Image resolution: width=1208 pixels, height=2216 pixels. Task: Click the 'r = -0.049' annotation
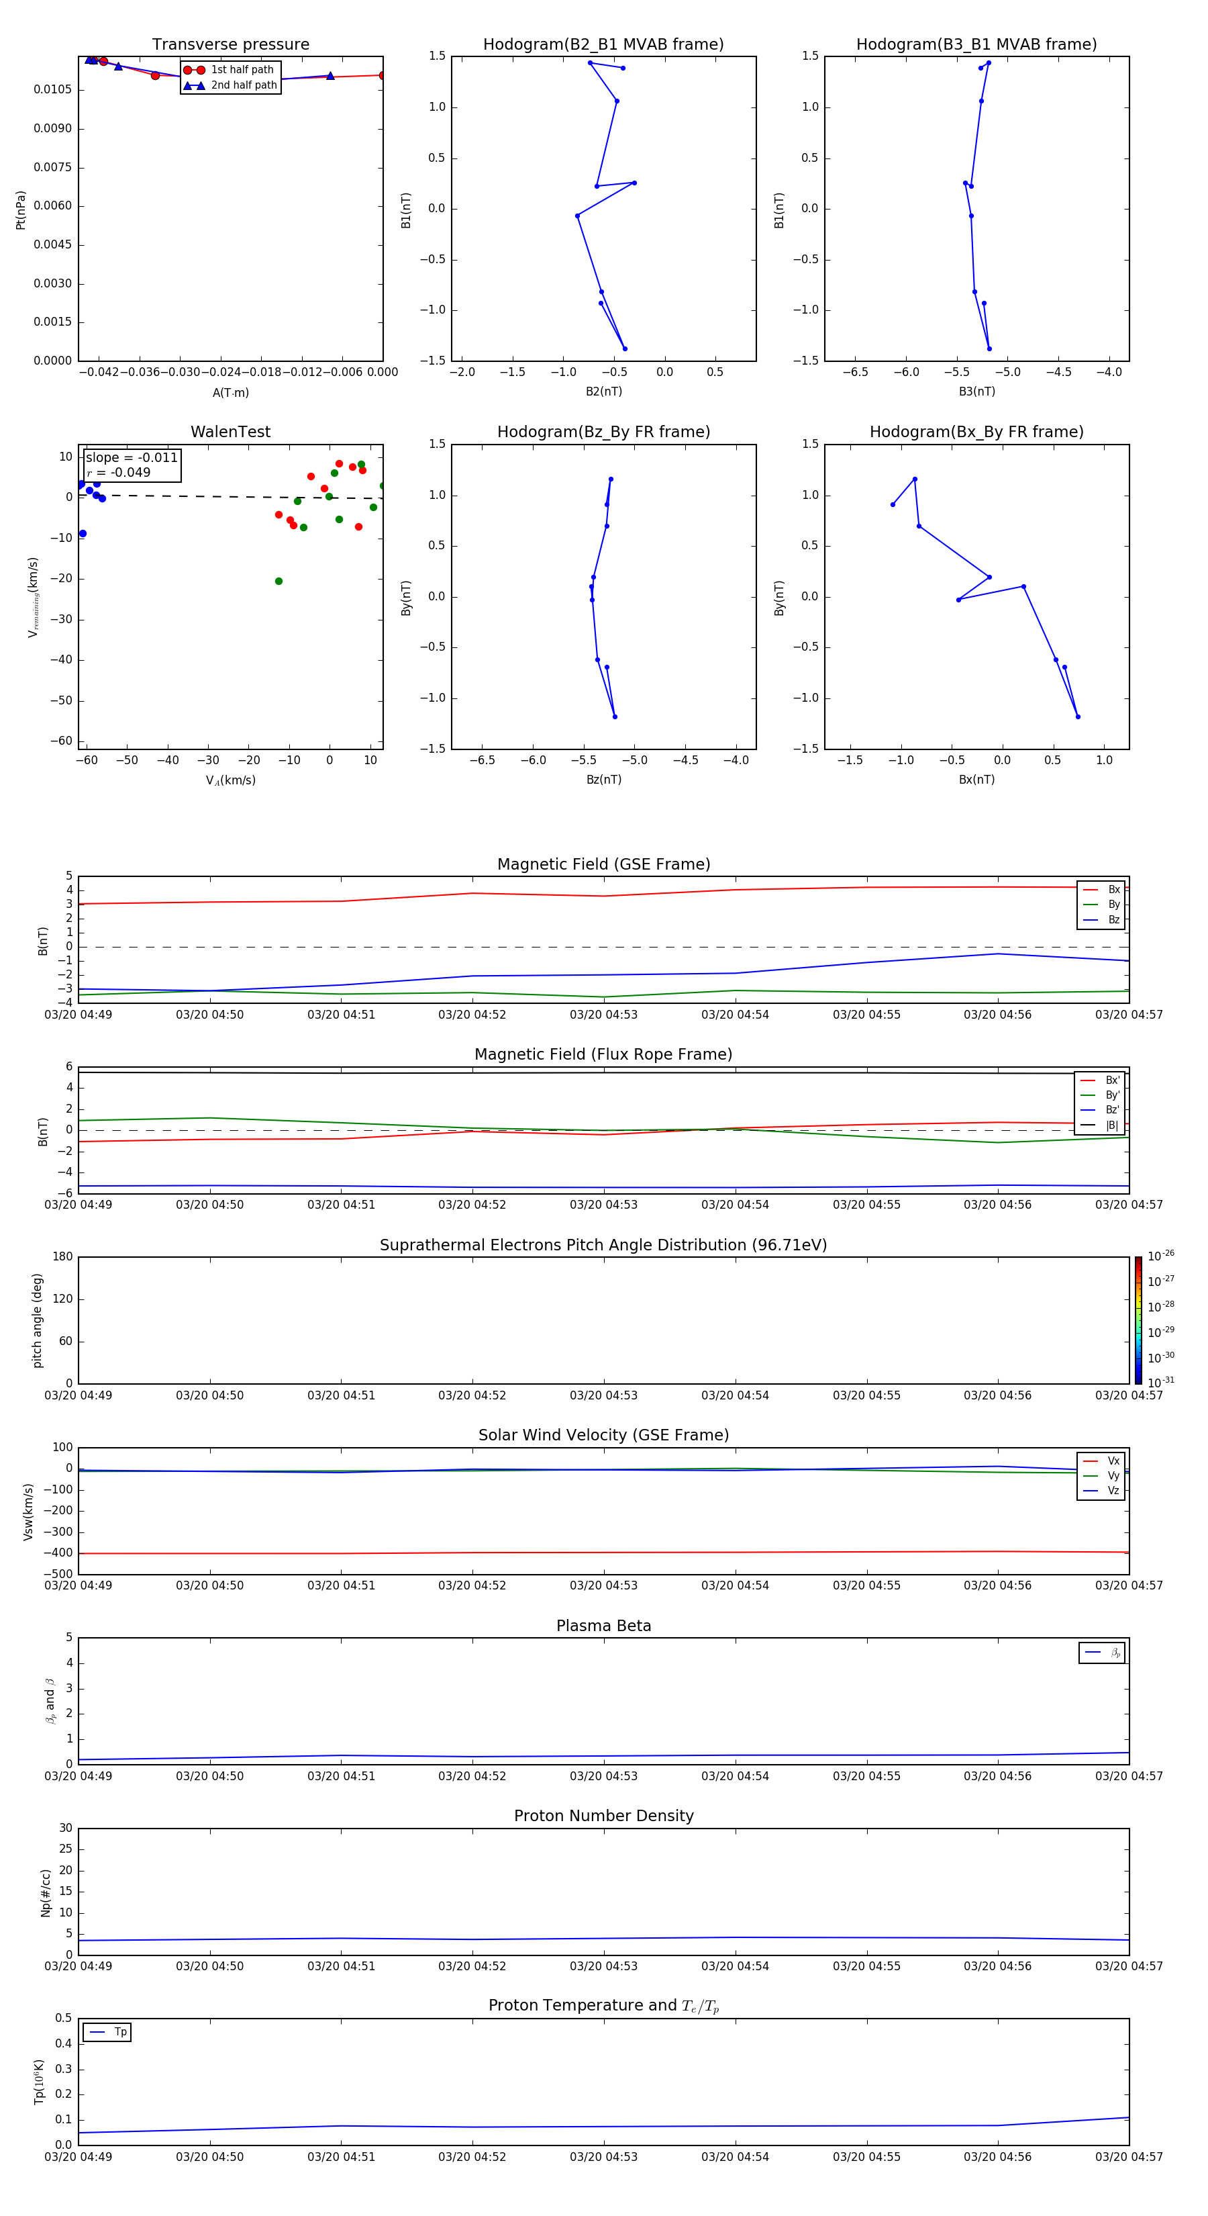click(x=119, y=472)
